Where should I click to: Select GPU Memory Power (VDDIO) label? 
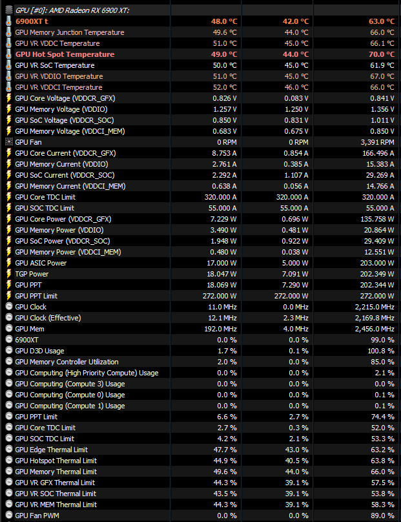pos(59,230)
